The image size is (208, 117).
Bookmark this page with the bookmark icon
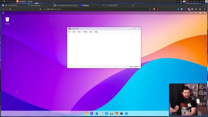pos(40,9)
